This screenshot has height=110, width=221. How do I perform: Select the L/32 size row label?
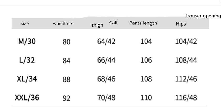pyautogui.click(x=27, y=60)
